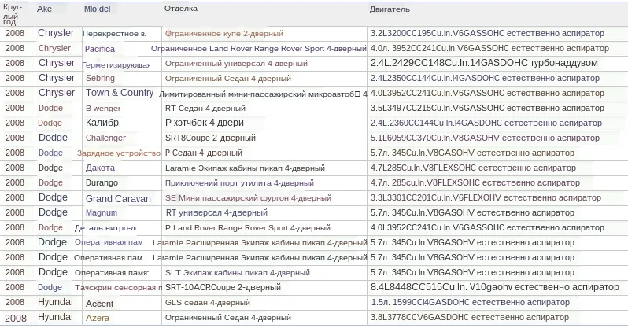Click 'GLS седан 4-дверный' trim cell
628x328 pixels.
coord(208,302)
